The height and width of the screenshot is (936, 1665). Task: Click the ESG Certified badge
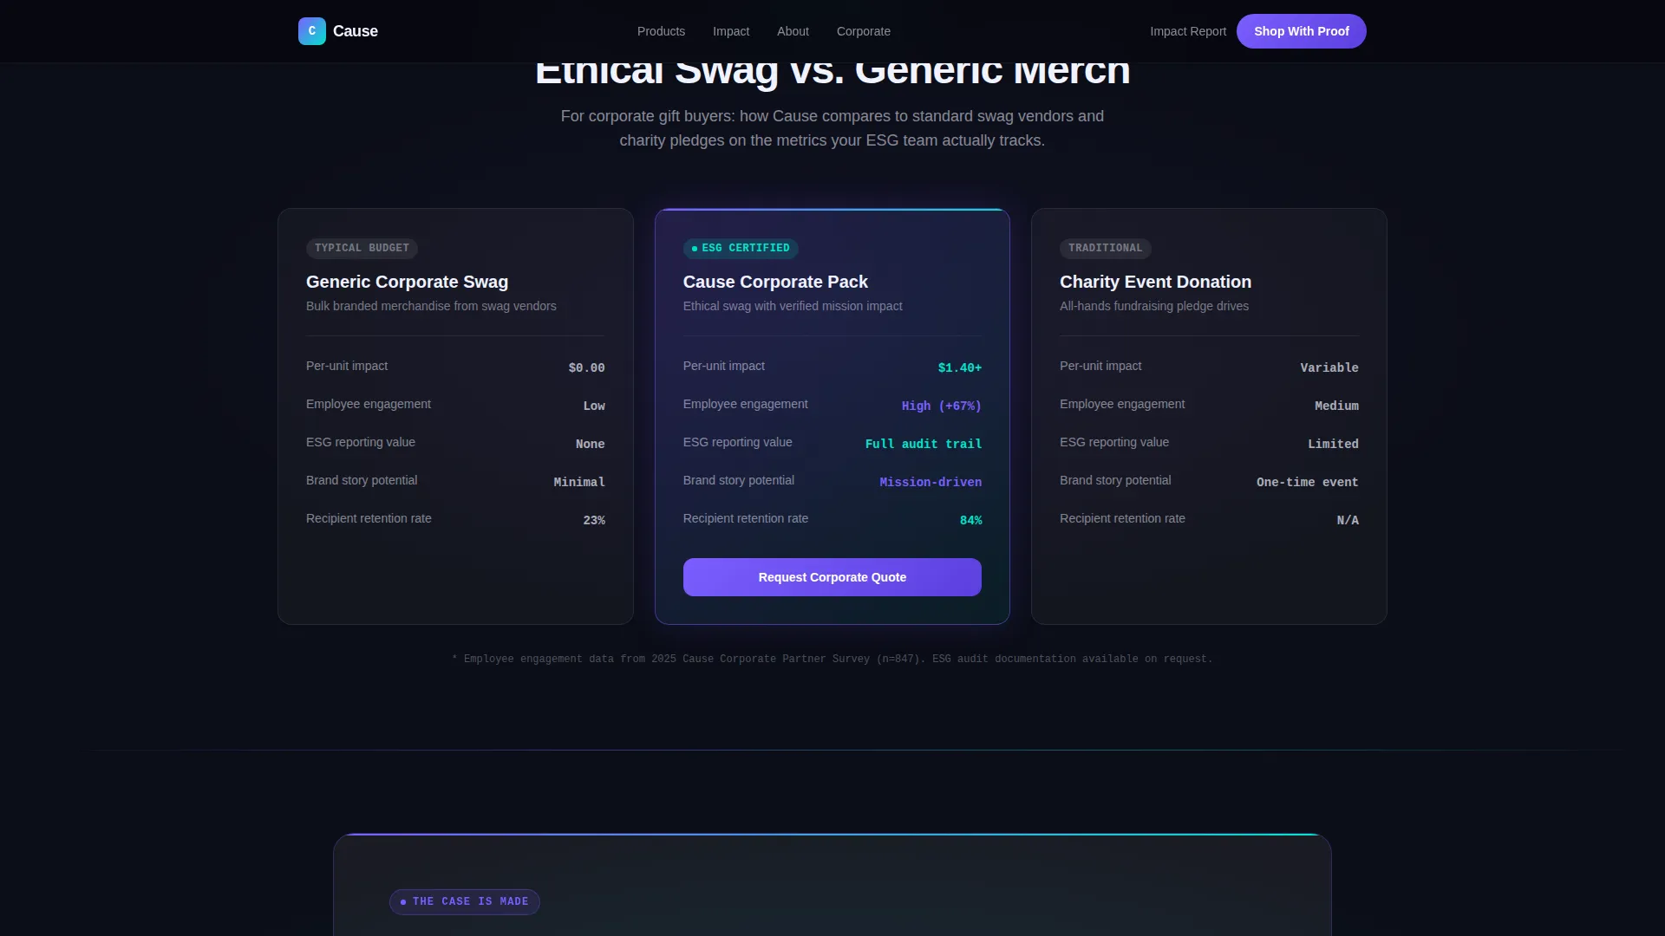(741, 248)
